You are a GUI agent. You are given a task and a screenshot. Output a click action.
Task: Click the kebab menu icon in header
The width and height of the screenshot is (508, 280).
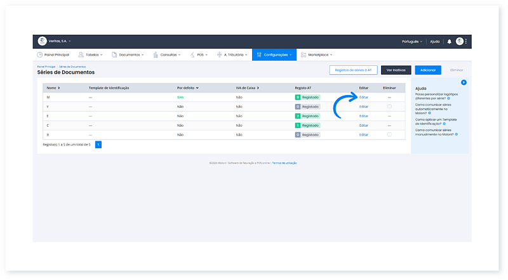click(x=466, y=41)
